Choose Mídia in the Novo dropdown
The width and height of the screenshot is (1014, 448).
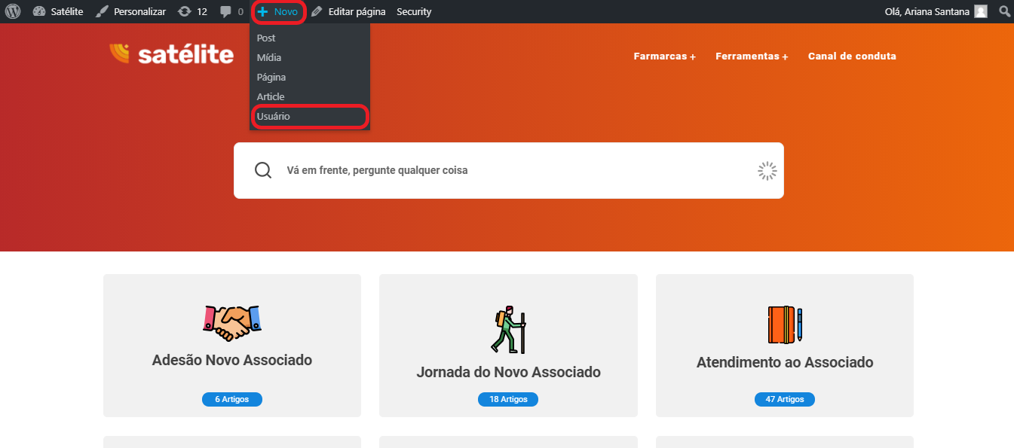click(269, 57)
